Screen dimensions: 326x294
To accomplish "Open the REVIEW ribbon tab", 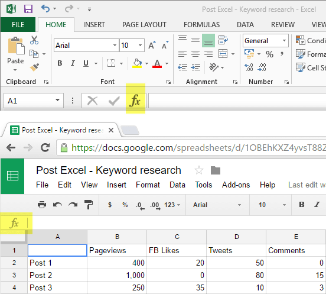I will (283, 25).
